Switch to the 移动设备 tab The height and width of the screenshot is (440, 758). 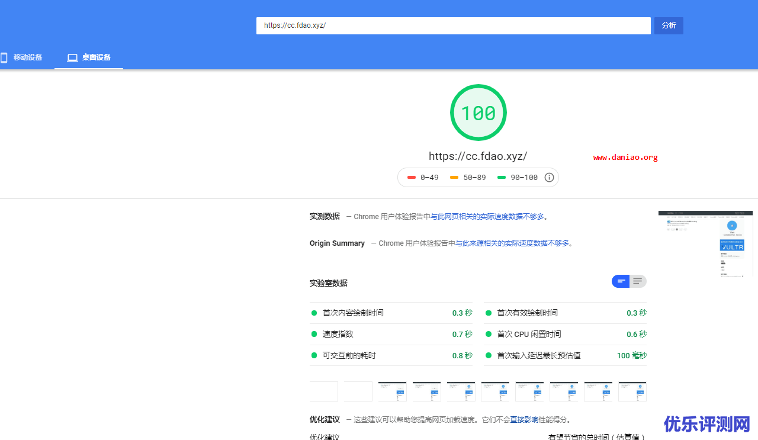(25, 57)
